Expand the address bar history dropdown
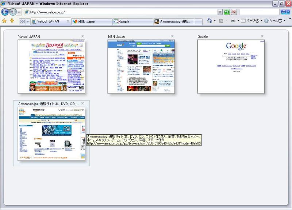Image resolution: width=292 pixels, height=210 pixels. (x=220, y=12)
